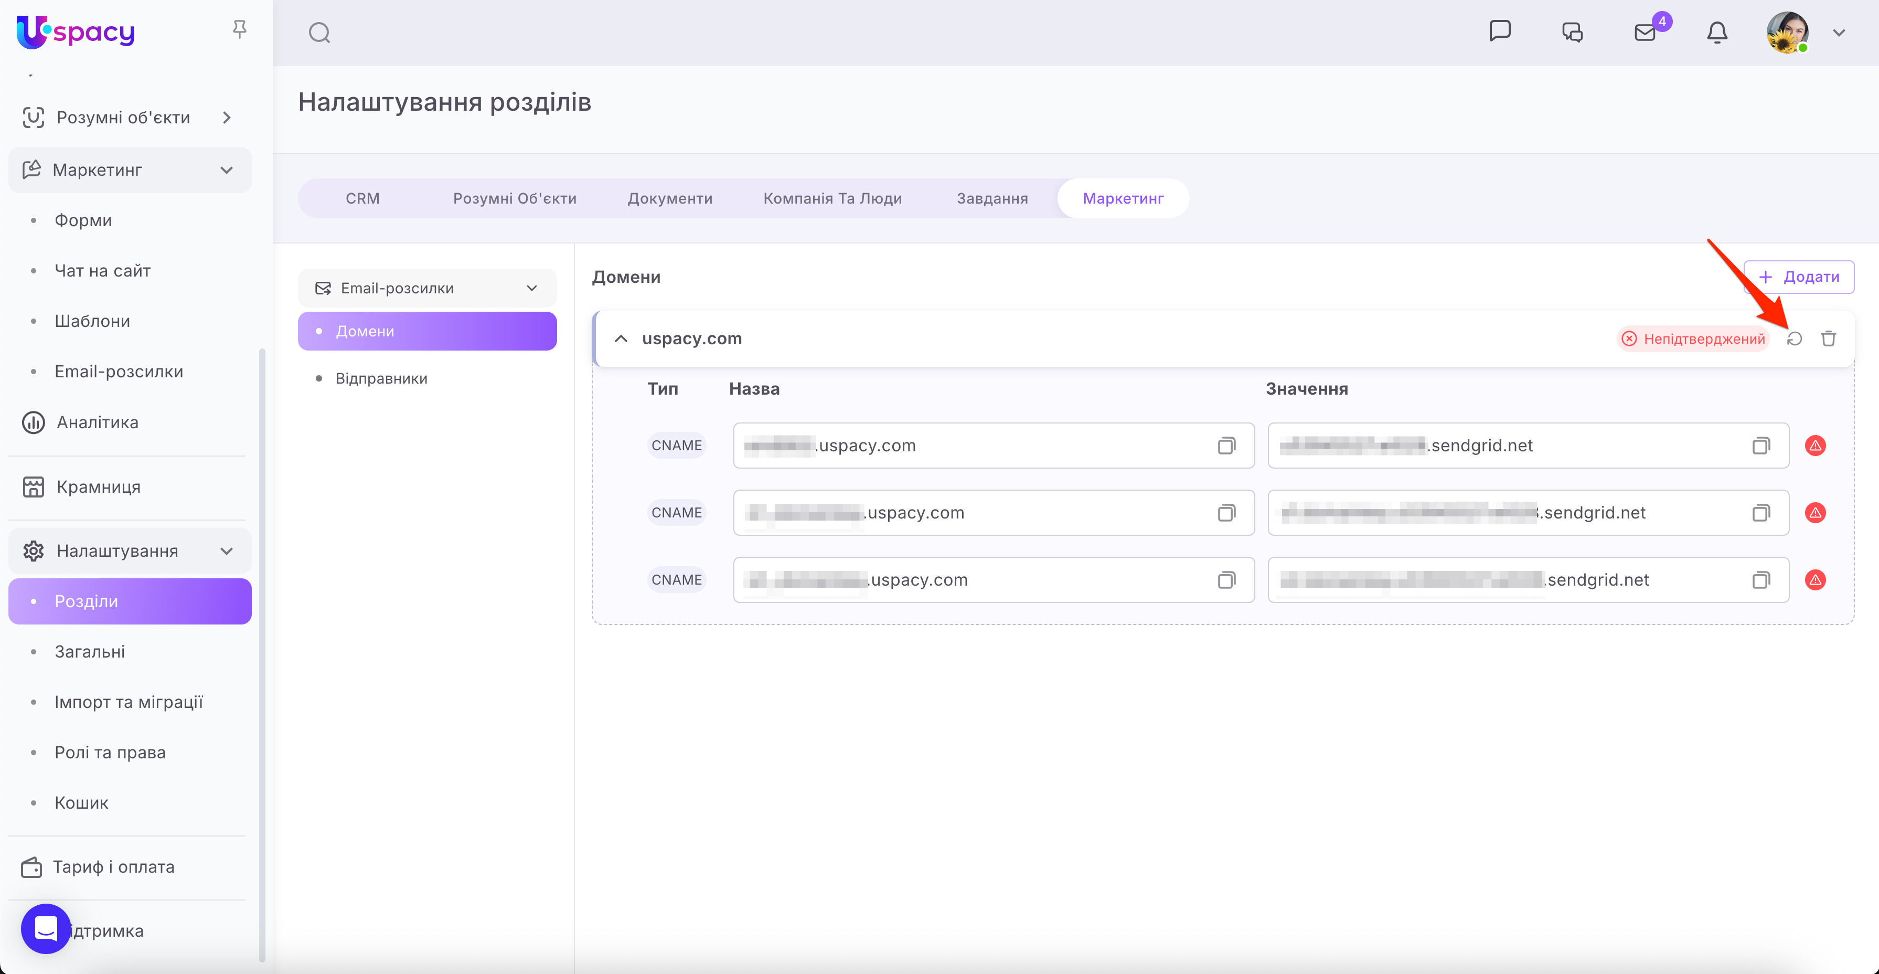The height and width of the screenshot is (974, 1879).
Task: Open the search magnifier icon
Action: 319,33
